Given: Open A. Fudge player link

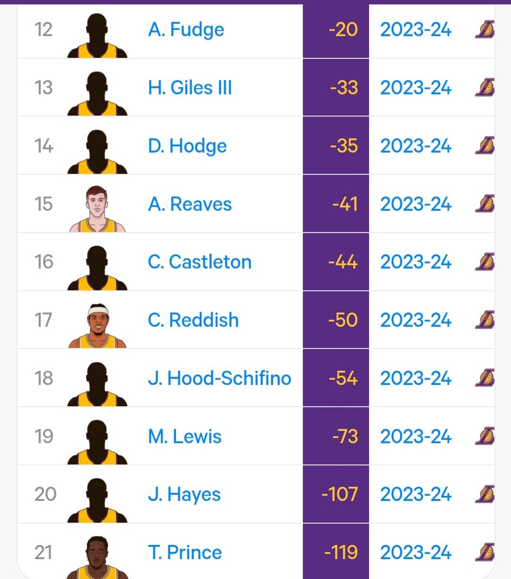Looking at the screenshot, I should 186,30.
